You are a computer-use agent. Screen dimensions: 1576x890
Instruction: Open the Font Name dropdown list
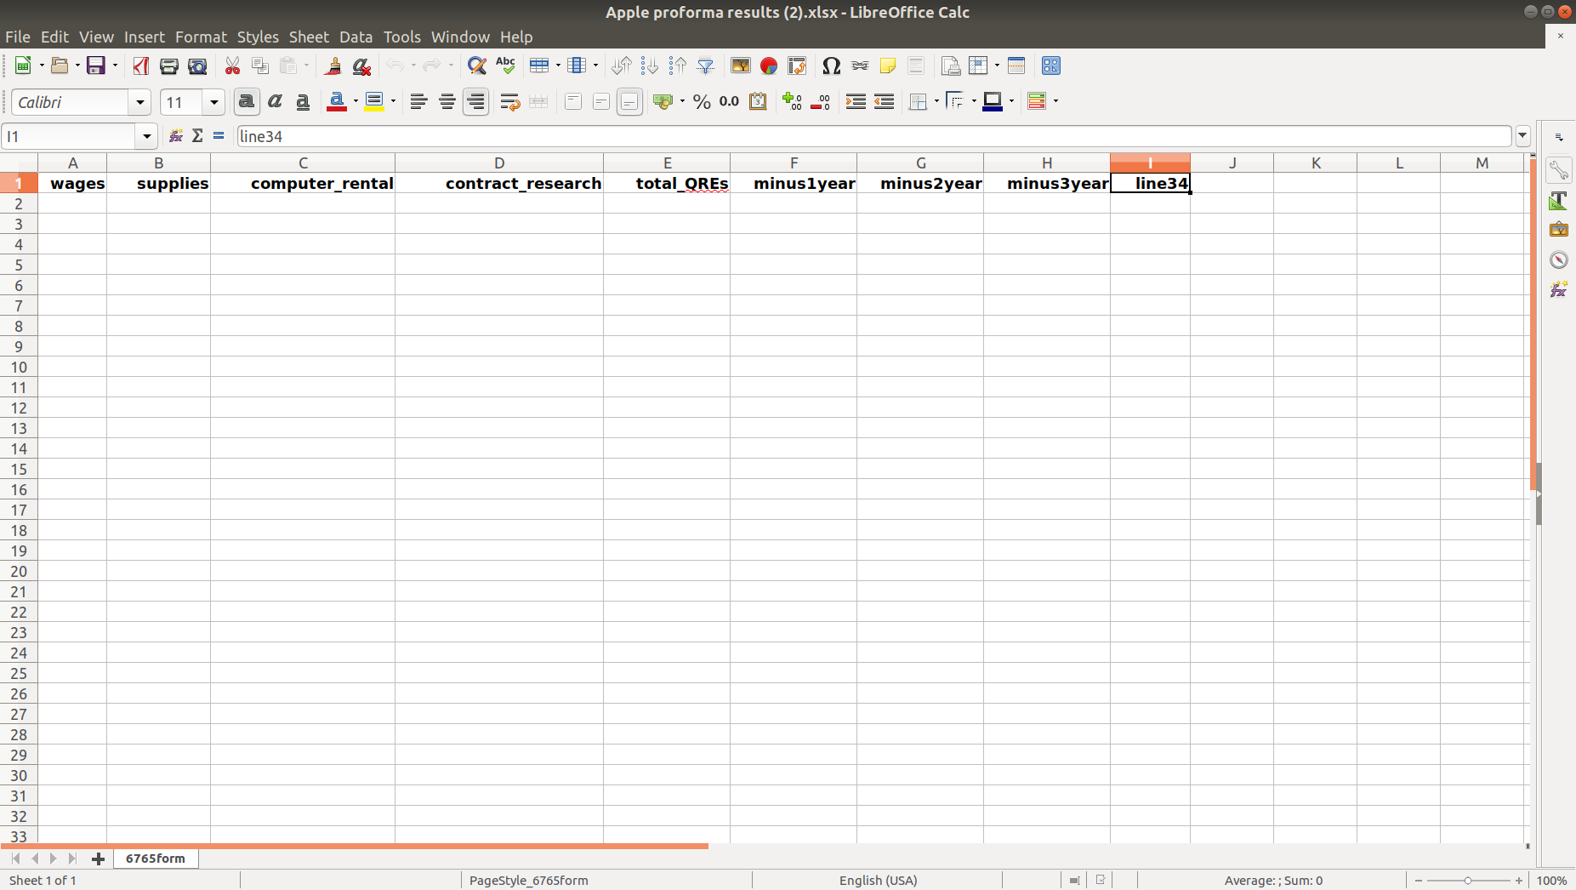click(x=140, y=102)
